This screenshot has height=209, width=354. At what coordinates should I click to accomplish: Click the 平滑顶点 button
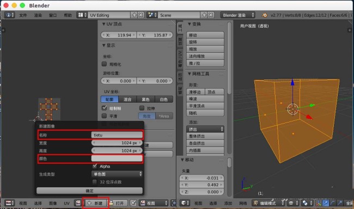[x=205, y=106]
